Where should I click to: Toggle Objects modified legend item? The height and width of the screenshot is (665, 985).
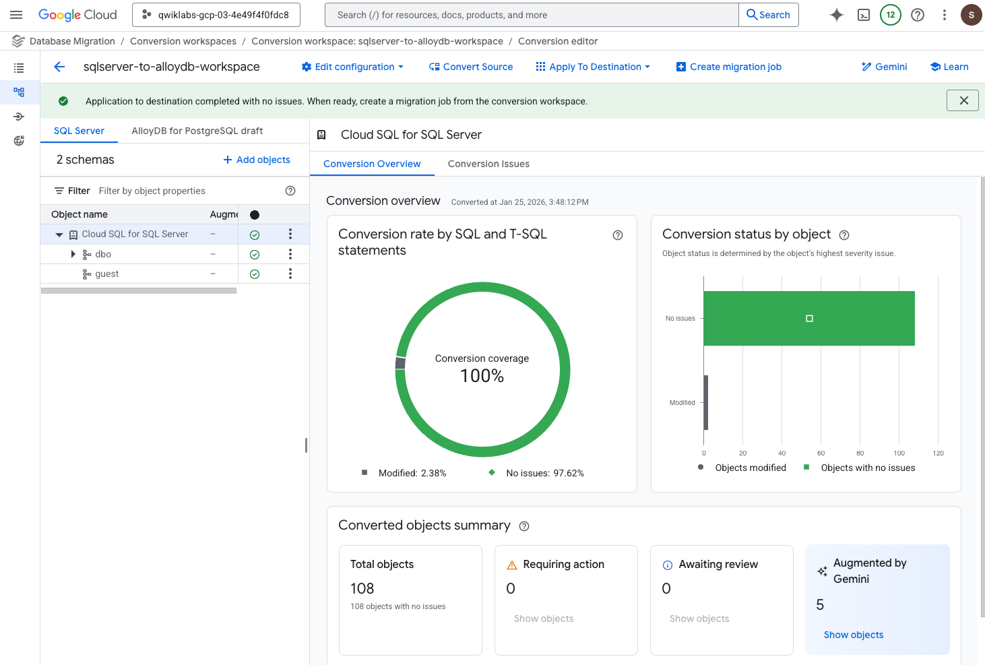click(742, 468)
